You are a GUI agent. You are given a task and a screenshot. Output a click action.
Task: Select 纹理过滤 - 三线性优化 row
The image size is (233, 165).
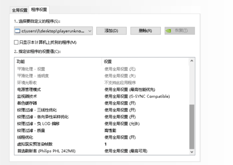(x=102, y=110)
